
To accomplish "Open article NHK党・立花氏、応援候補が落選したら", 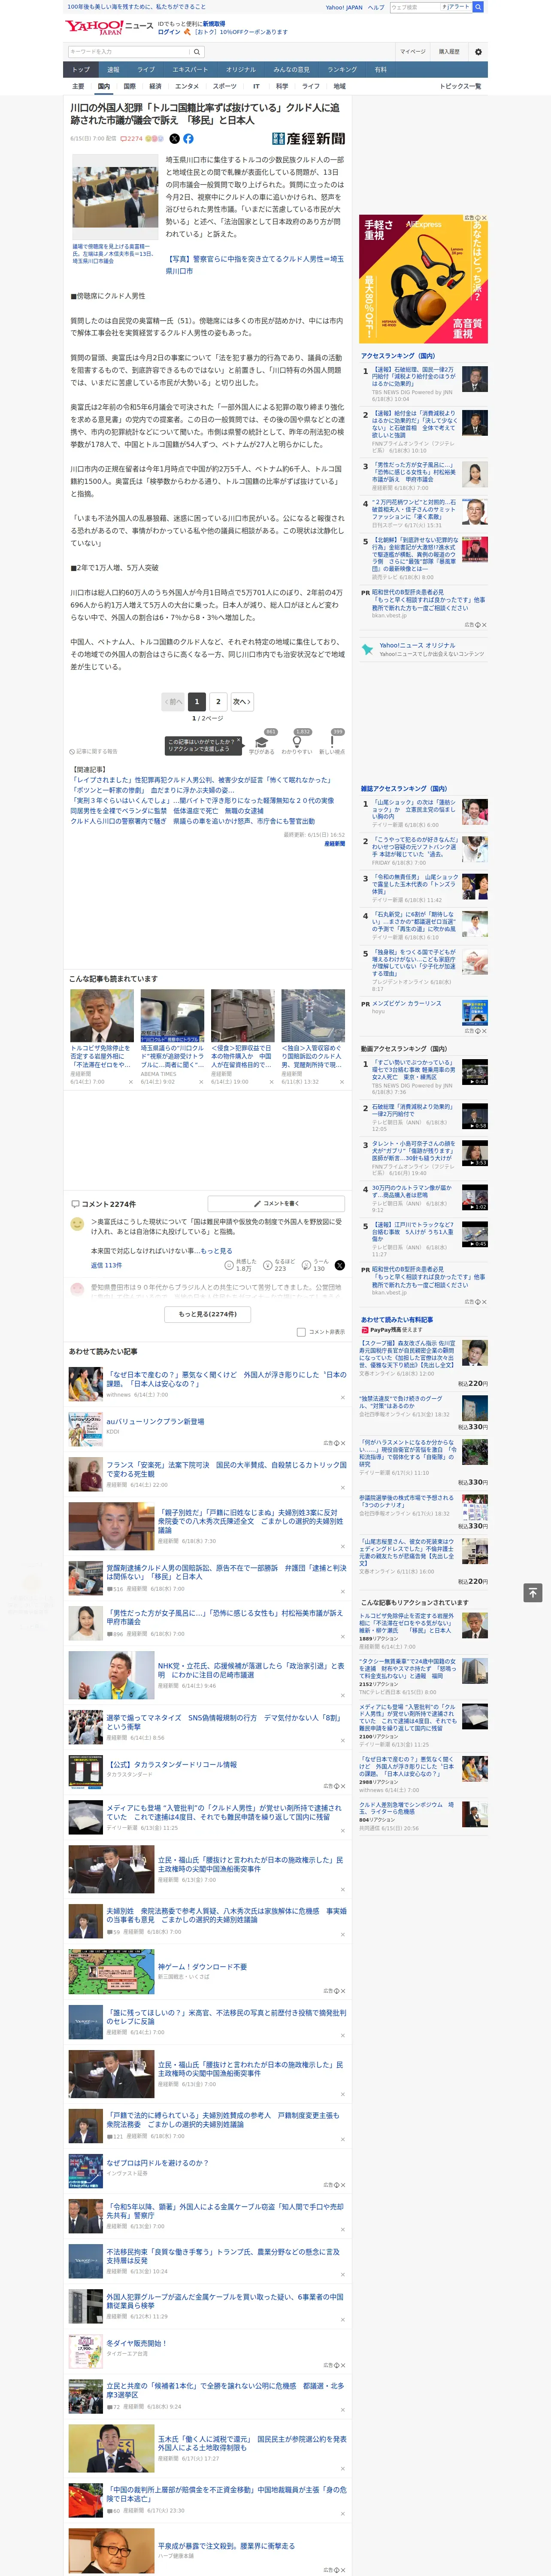I will point(251,1671).
